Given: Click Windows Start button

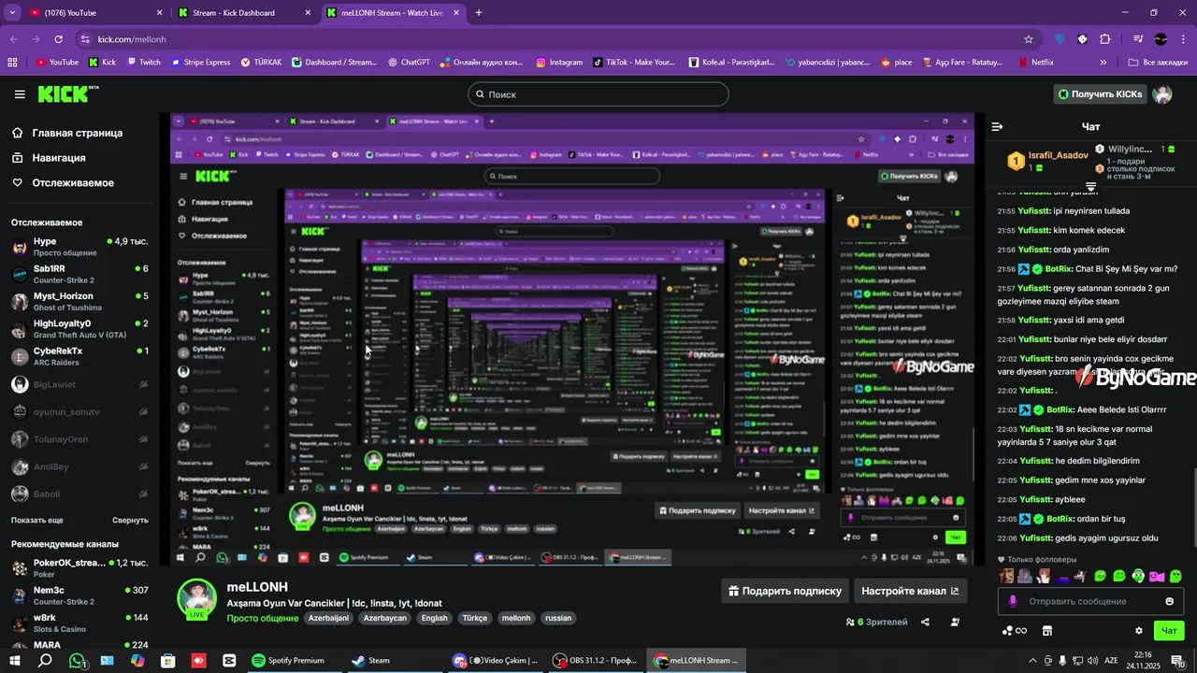Looking at the screenshot, I should [x=16, y=660].
